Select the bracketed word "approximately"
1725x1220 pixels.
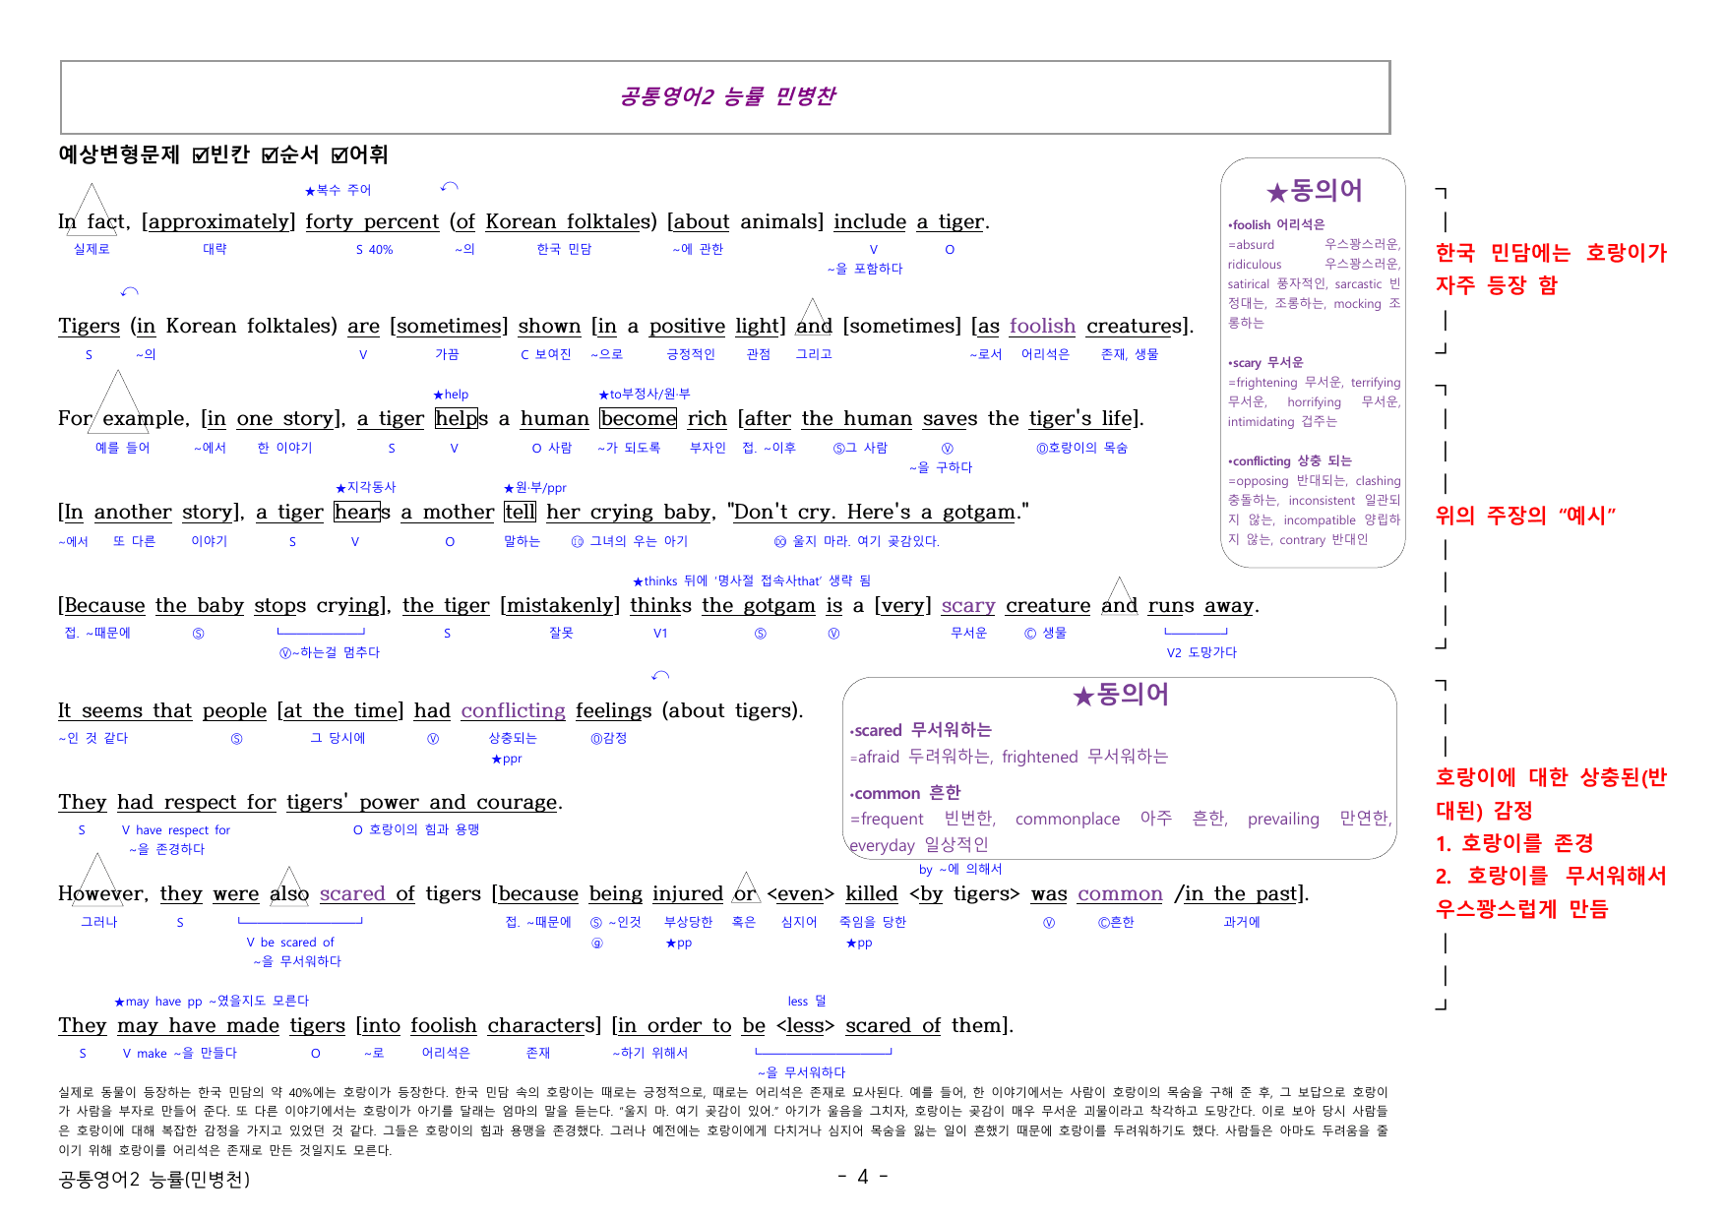click(x=218, y=221)
